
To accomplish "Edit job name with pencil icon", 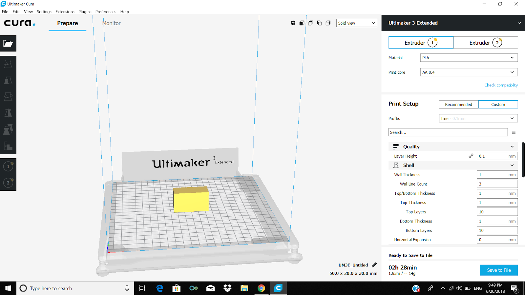I will pos(374,265).
